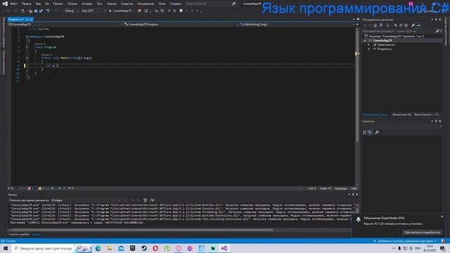Click the Property Pages wrench icon
The image size is (450, 253).
point(377,132)
